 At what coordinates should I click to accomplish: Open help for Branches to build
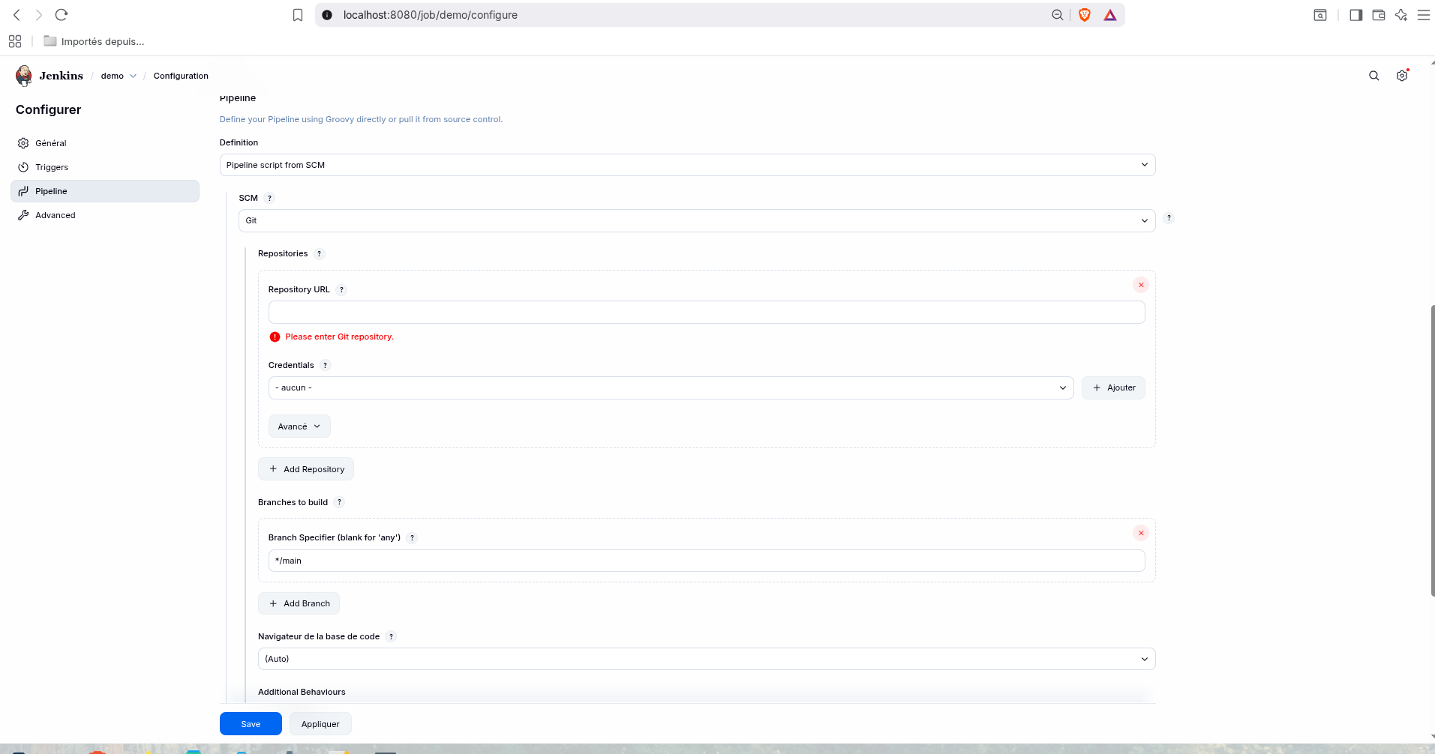pyautogui.click(x=339, y=502)
